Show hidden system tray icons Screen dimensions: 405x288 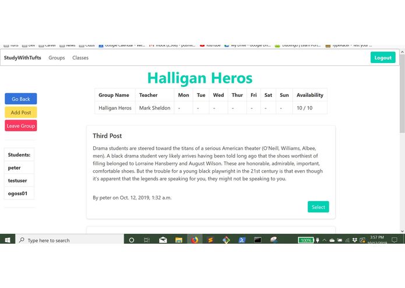pyautogui.click(x=325, y=240)
